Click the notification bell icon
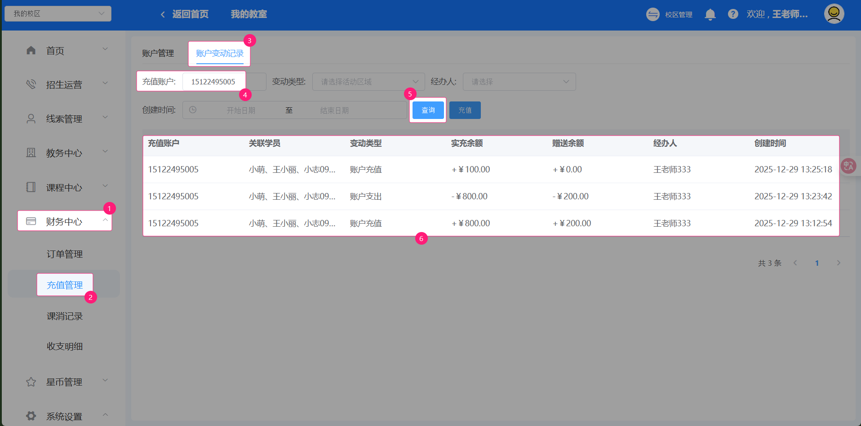 (710, 15)
